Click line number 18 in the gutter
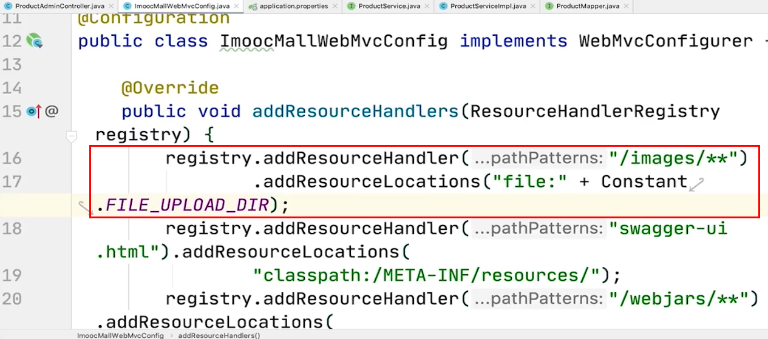This screenshot has width=768, height=339. click(x=12, y=229)
